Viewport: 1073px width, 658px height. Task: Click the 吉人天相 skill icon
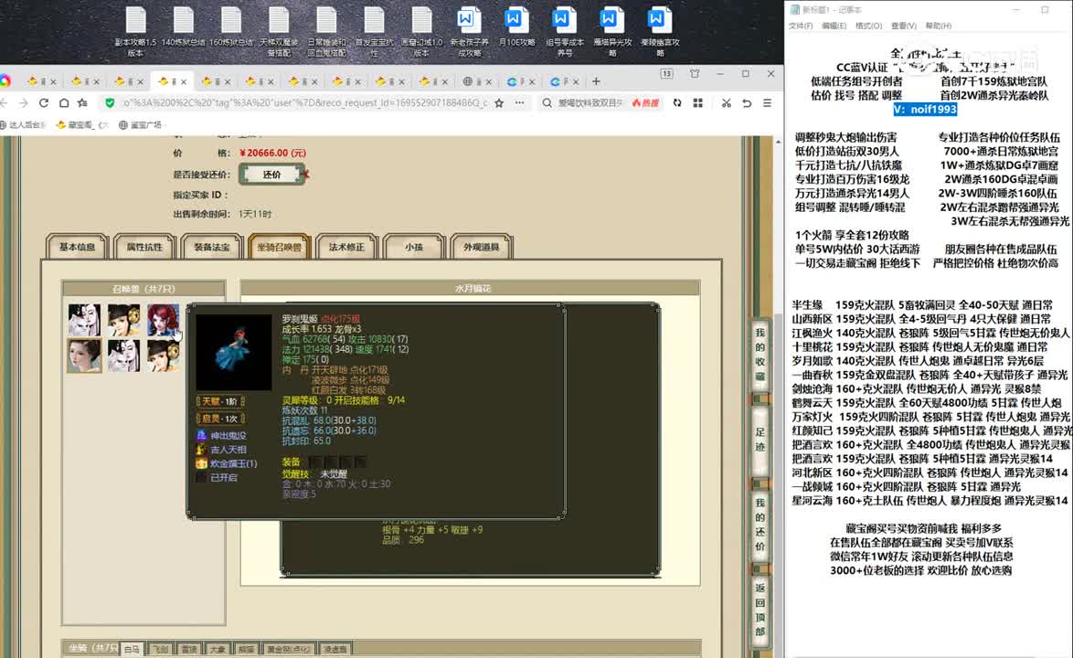coord(201,450)
